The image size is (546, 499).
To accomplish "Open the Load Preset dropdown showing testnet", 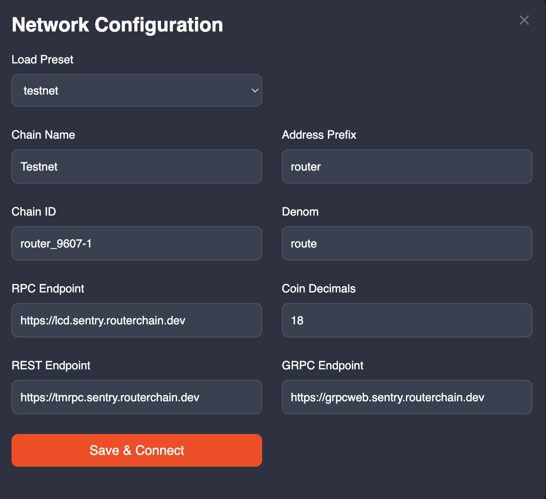I will click(137, 90).
